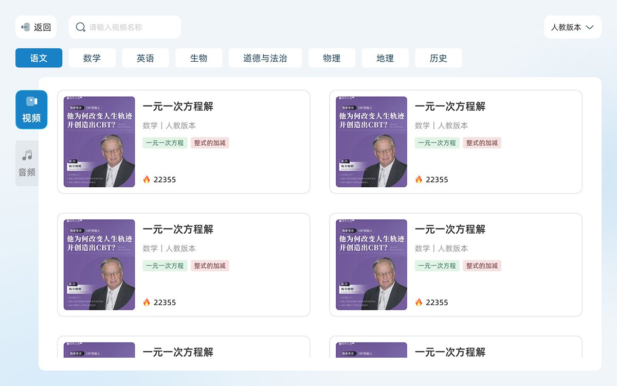Go back using the 返回 button
This screenshot has width=617, height=386.
36,27
